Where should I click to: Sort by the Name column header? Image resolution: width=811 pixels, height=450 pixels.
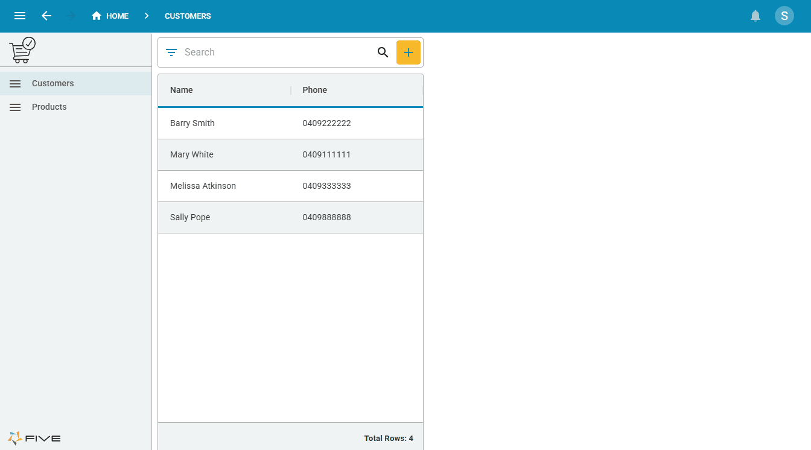click(182, 90)
